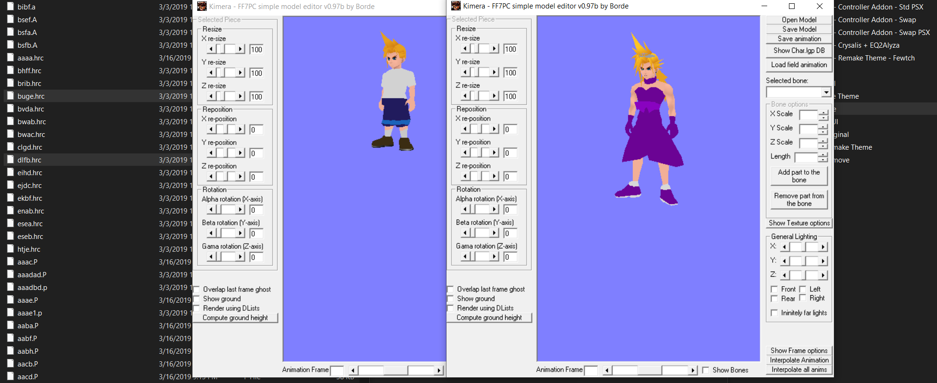
Task: Click Save animation in the right window
Action: pyautogui.click(x=799, y=39)
